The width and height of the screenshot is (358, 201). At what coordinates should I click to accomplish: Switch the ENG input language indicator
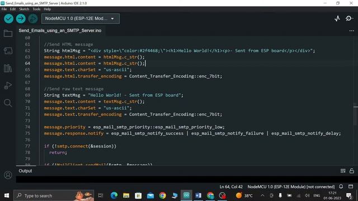pyautogui.click(x=317, y=195)
